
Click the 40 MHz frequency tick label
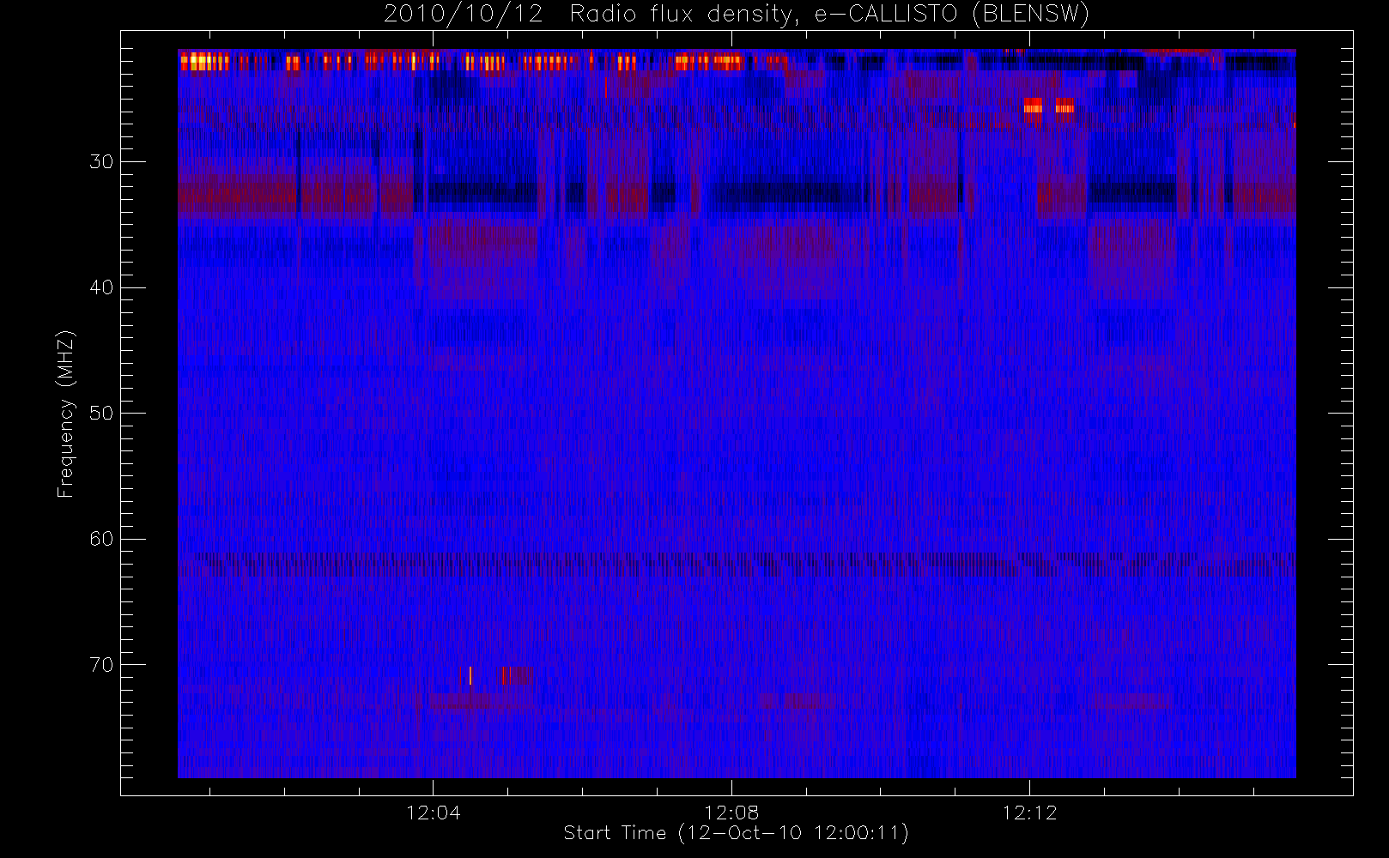101,287
